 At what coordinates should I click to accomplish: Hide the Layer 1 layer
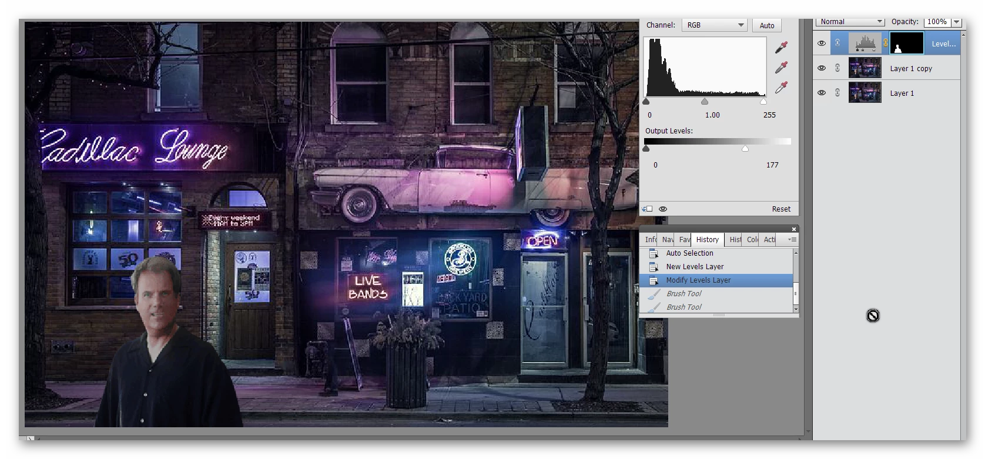[x=822, y=93]
